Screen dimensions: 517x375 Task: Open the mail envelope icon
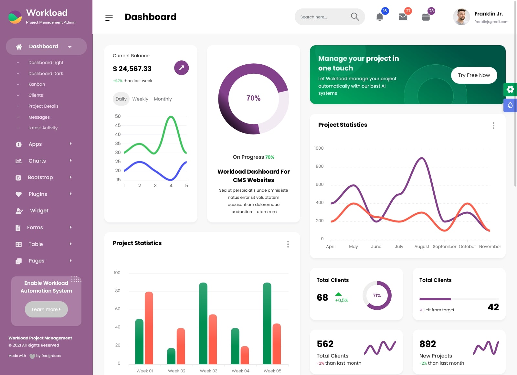pyautogui.click(x=403, y=17)
